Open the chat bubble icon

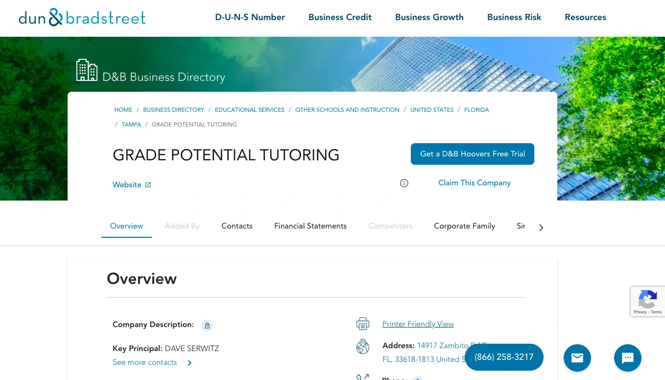pos(627,358)
